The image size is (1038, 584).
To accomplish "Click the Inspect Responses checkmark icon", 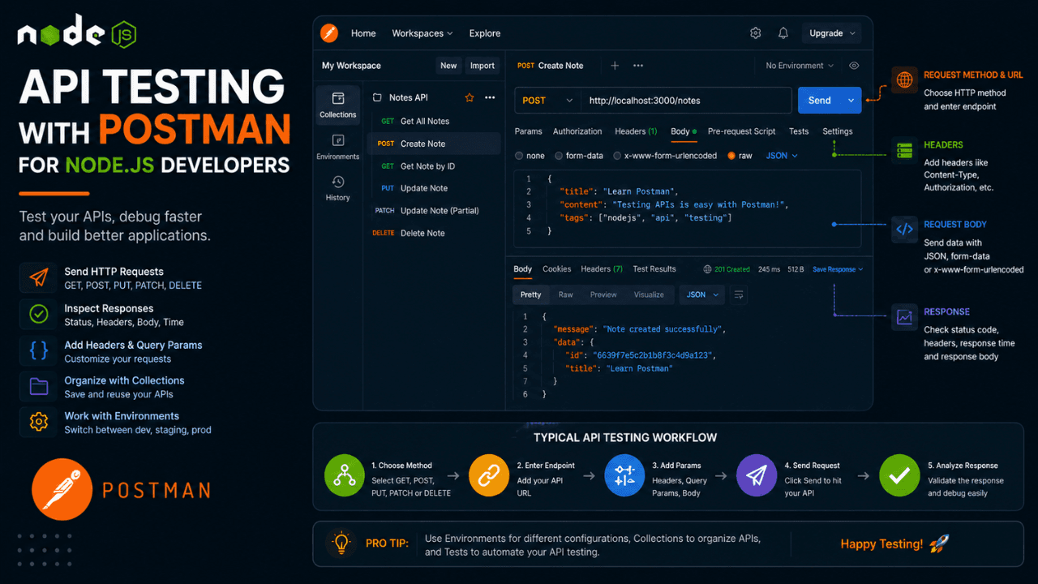I will [38, 314].
